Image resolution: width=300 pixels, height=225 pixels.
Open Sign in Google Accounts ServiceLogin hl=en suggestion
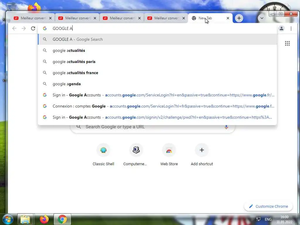tap(157, 95)
